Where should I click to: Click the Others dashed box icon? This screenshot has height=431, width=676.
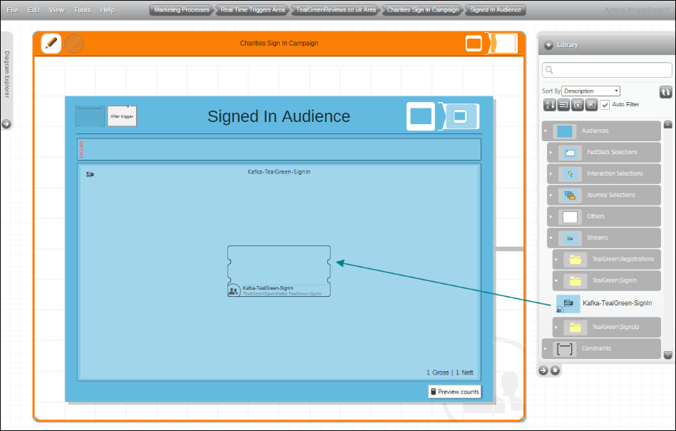pos(570,217)
